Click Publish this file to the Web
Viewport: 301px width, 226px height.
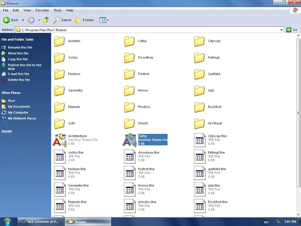[x=25, y=67]
